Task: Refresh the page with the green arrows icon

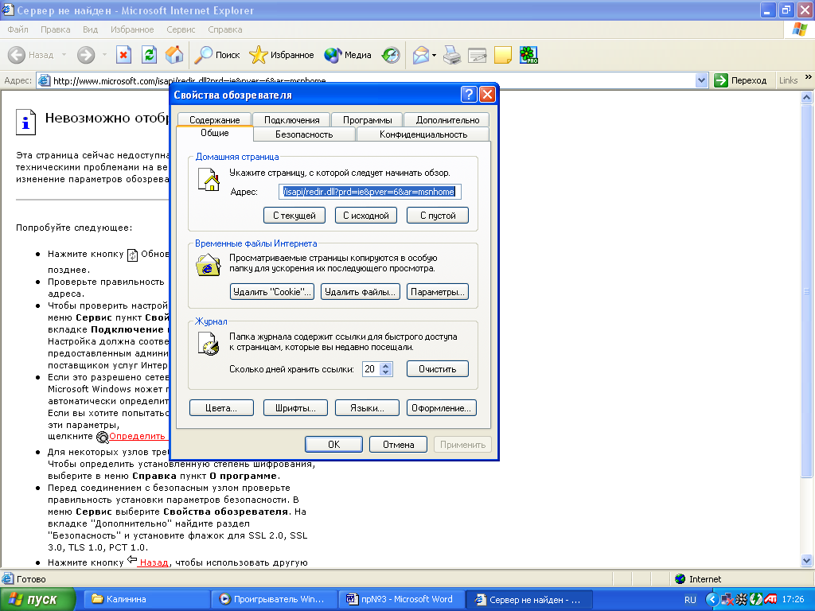Action: [x=149, y=55]
